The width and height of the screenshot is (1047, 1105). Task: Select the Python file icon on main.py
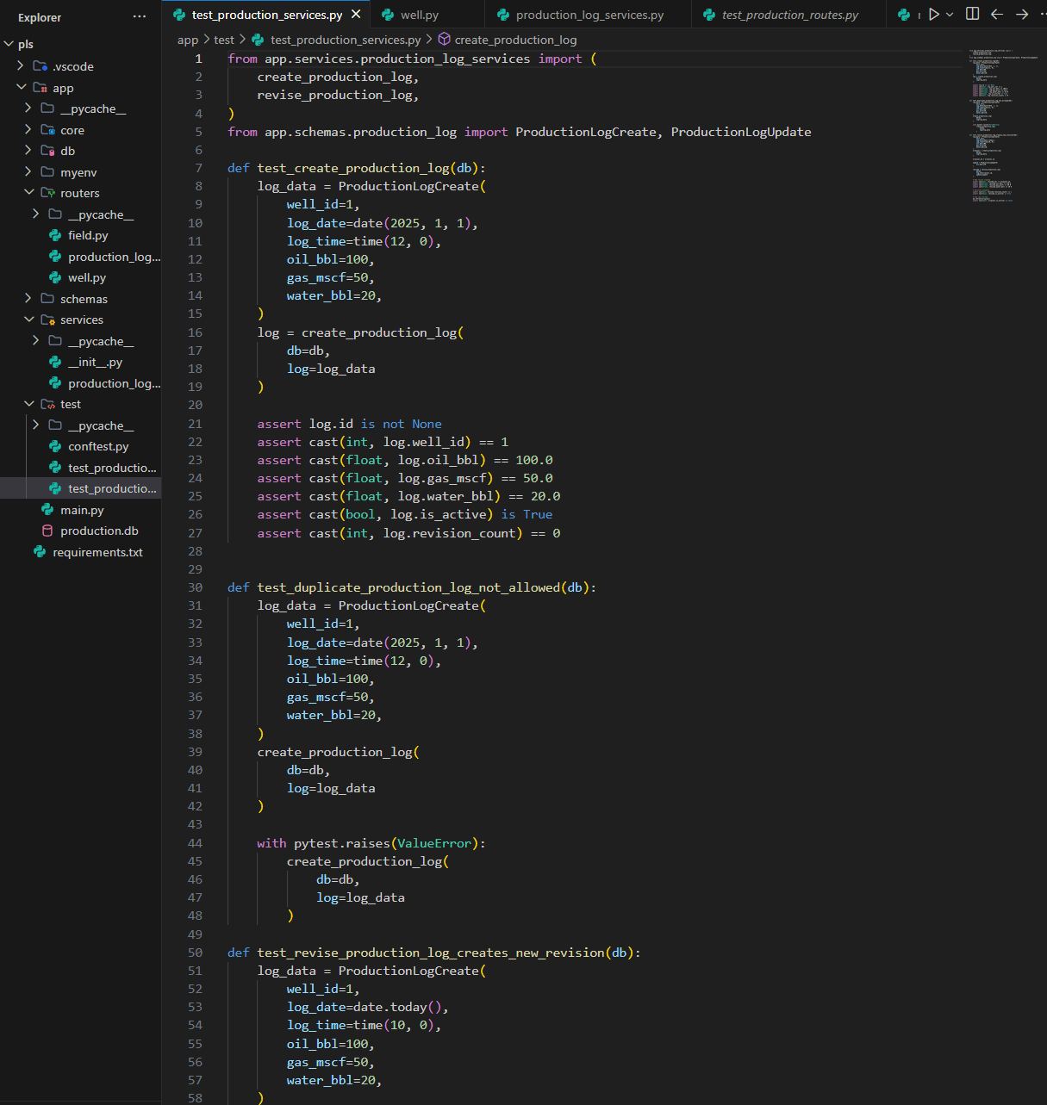pyautogui.click(x=49, y=509)
